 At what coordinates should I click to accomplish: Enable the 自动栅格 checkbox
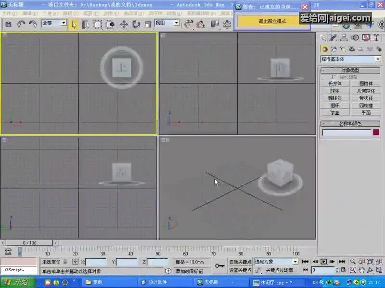[x=334, y=77]
